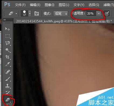Select the Brush tool

click(8, 79)
